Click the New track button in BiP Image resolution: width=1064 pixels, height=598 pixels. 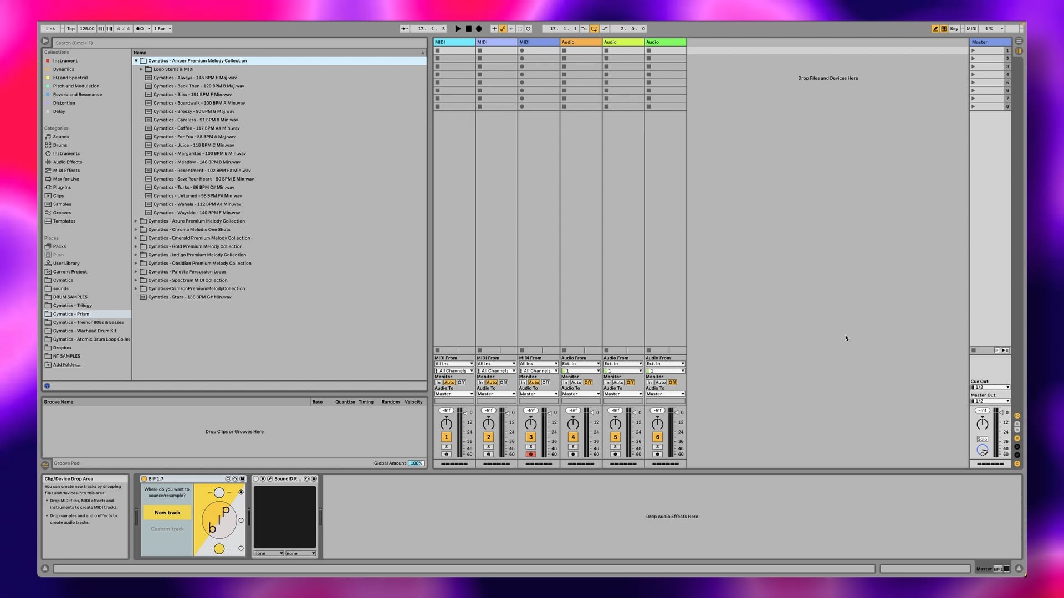click(x=167, y=513)
